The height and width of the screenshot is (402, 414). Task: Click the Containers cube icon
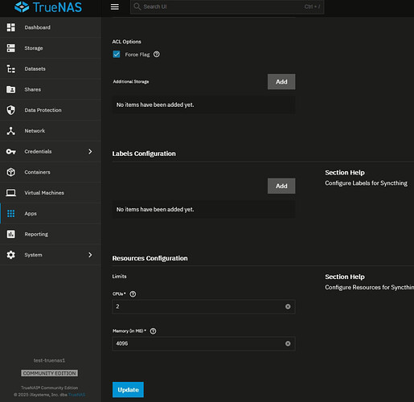click(x=11, y=172)
